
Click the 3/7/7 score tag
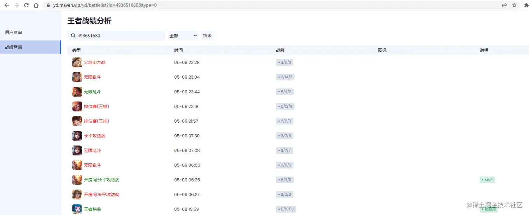tap(284, 150)
